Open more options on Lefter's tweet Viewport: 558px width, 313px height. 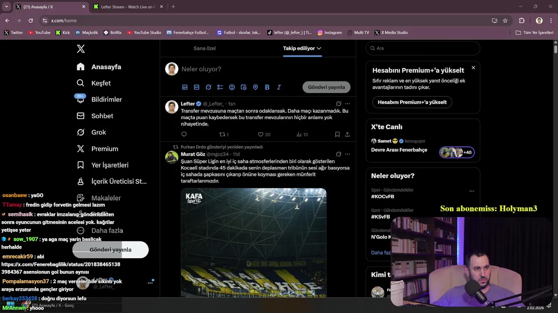[347, 104]
